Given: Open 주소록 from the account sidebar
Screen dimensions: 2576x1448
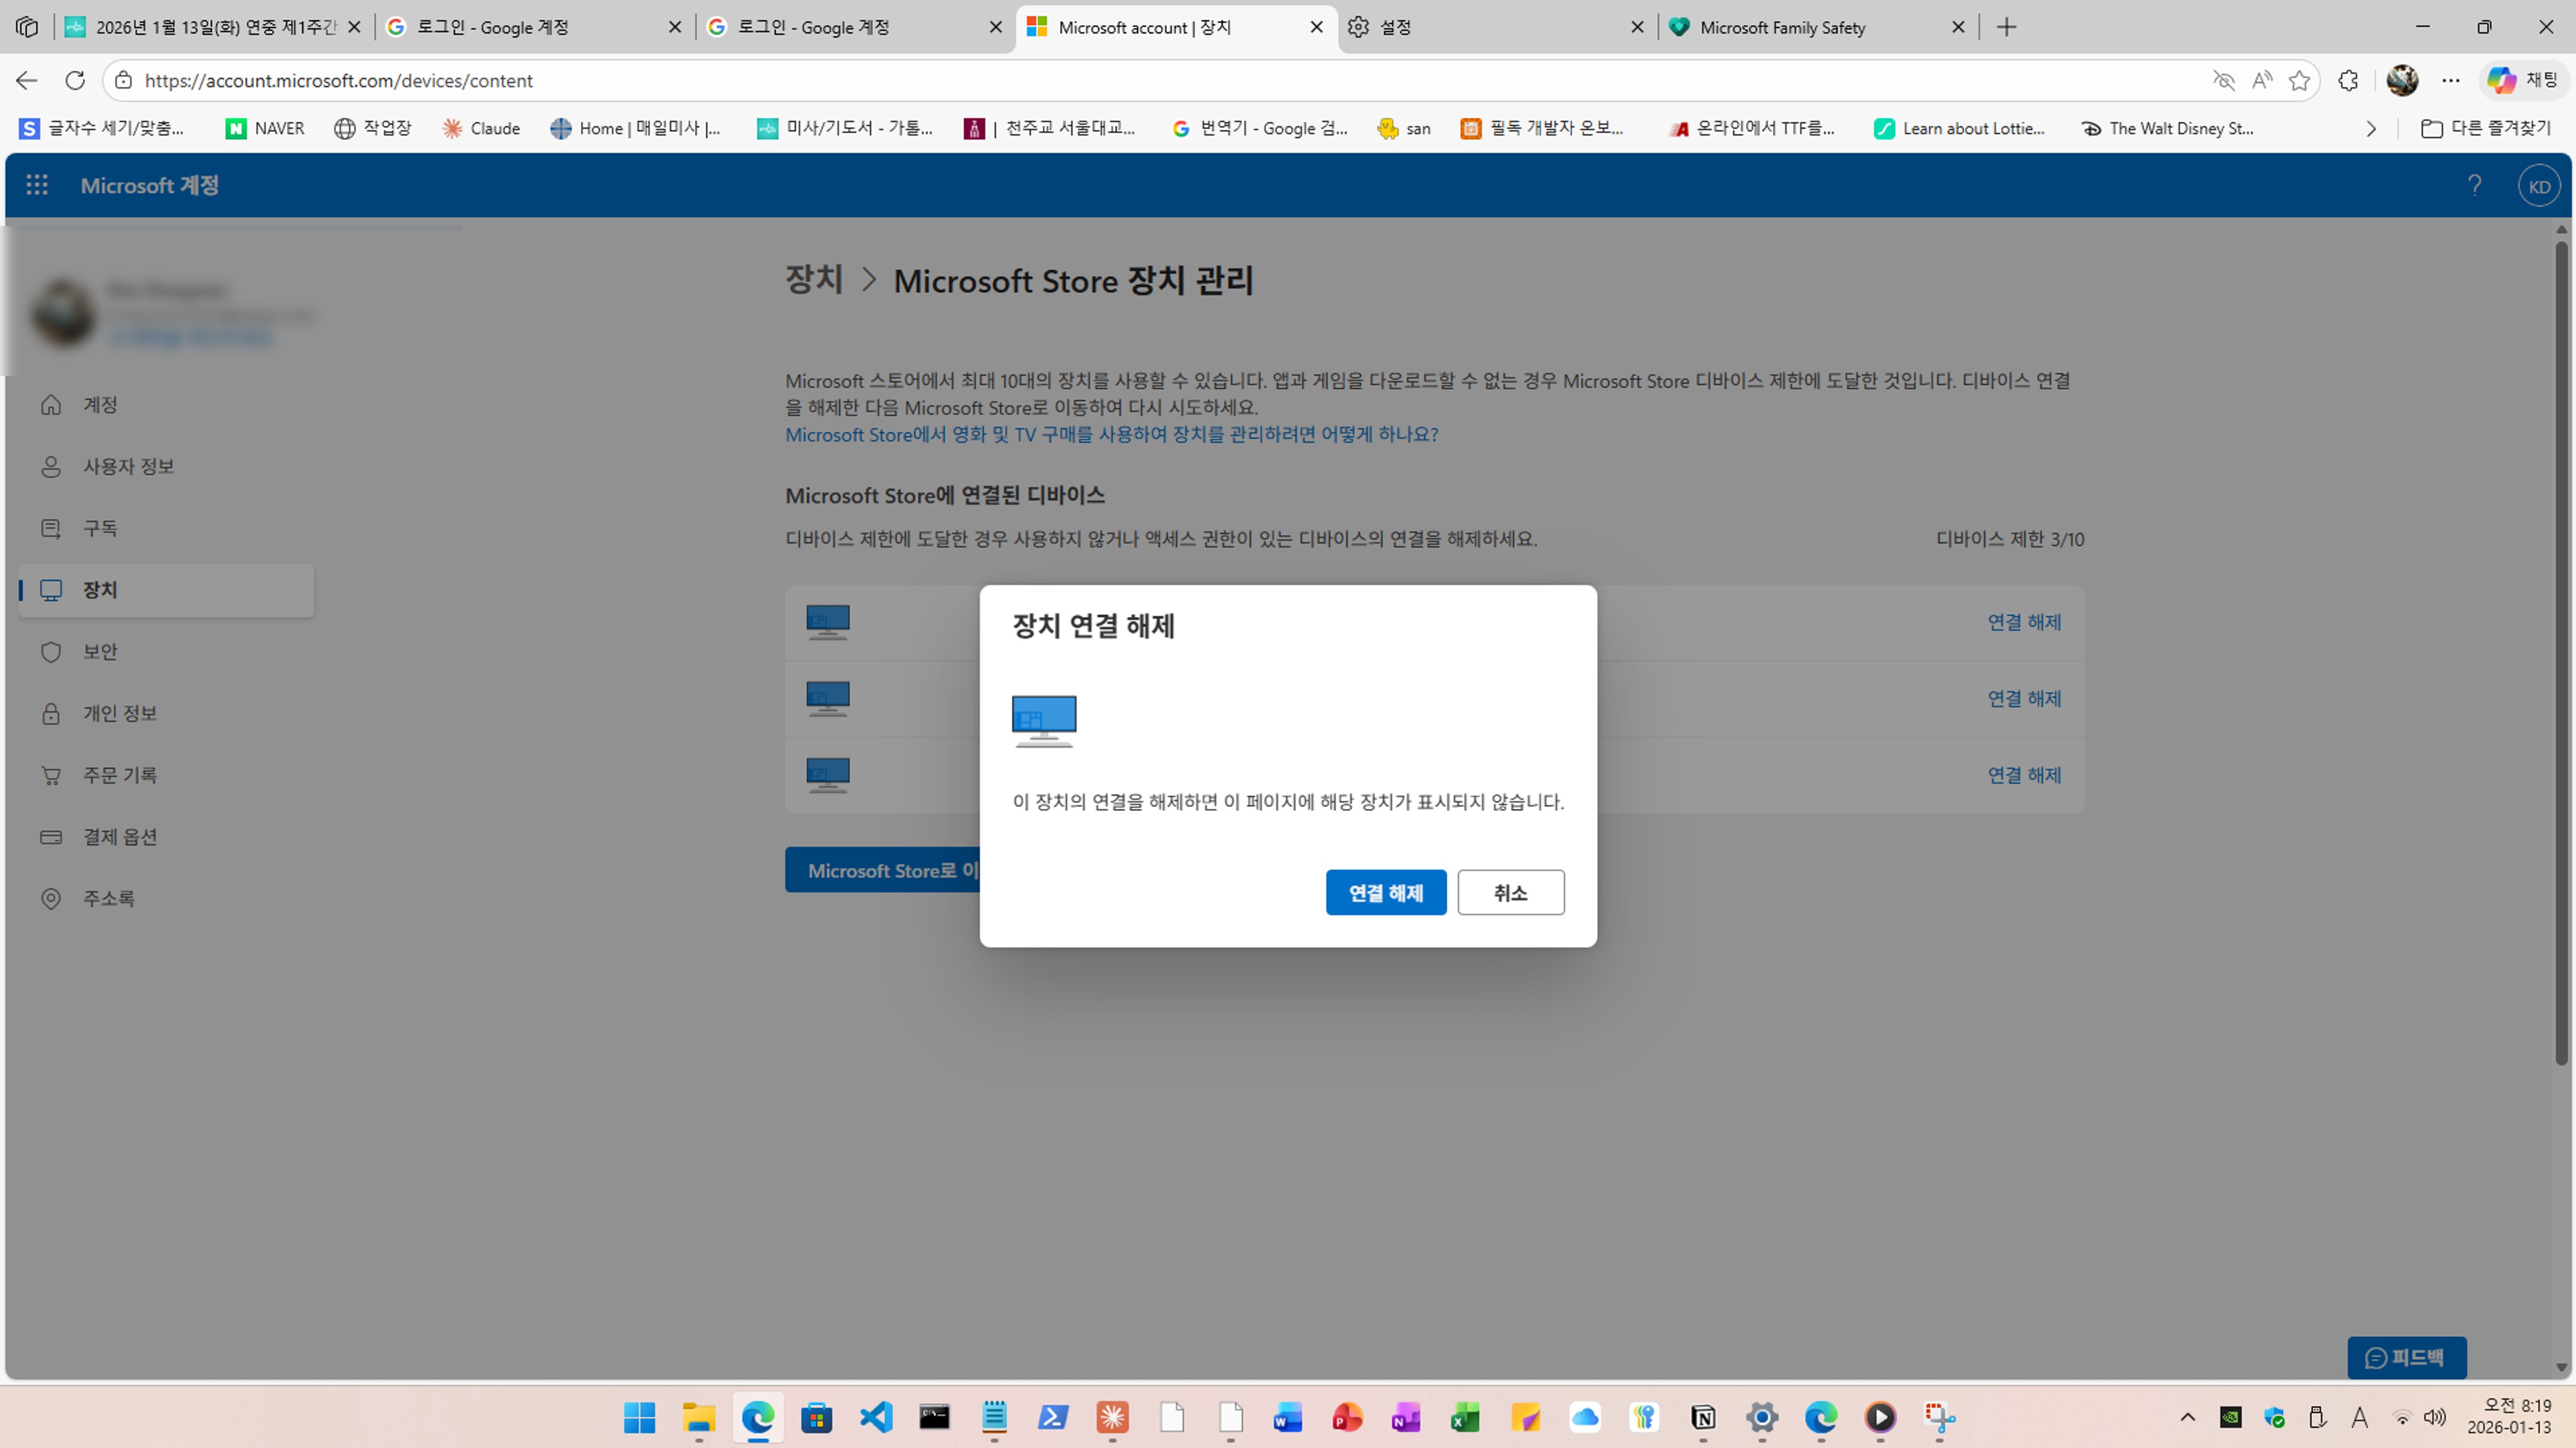Looking at the screenshot, I should [109, 898].
